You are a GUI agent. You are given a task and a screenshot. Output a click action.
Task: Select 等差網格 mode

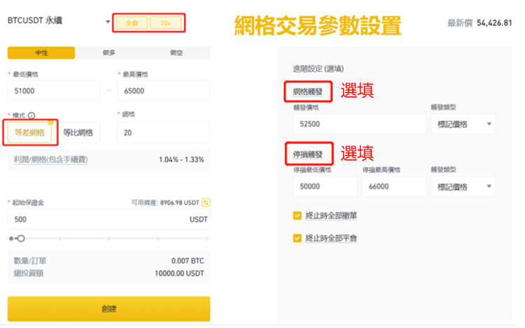click(x=30, y=132)
